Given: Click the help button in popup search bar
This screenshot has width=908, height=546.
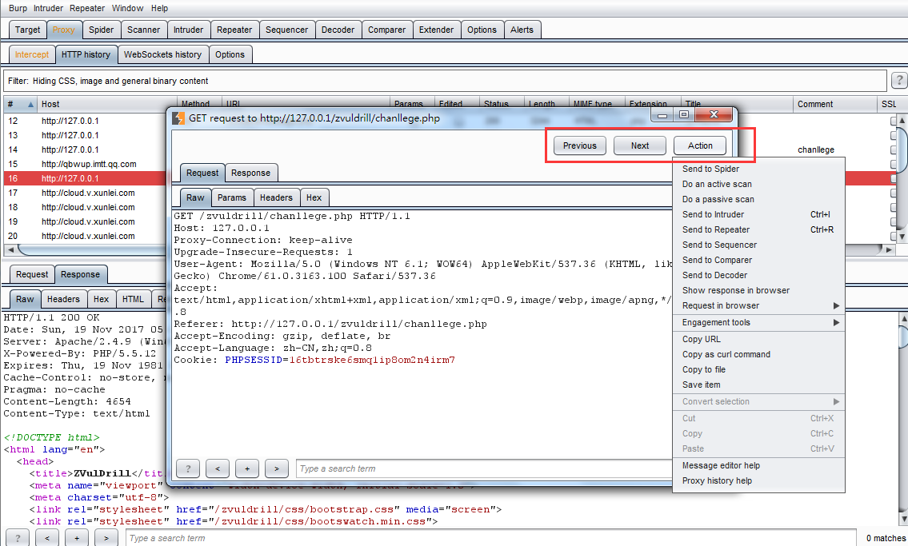Looking at the screenshot, I should (x=188, y=468).
